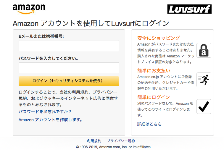
Task: Click the Luvsurf logo
Action: tap(189, 9)
